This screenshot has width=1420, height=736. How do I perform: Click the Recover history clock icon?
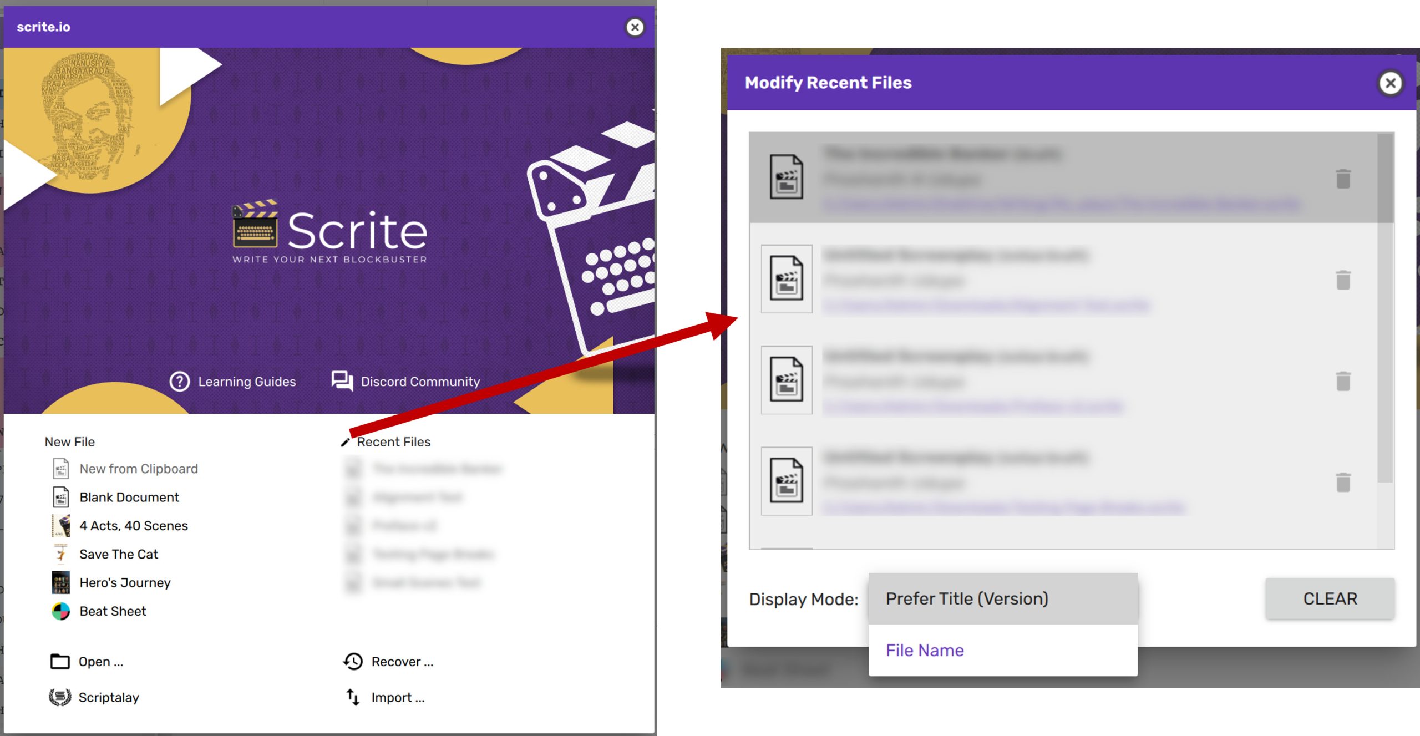353,662
